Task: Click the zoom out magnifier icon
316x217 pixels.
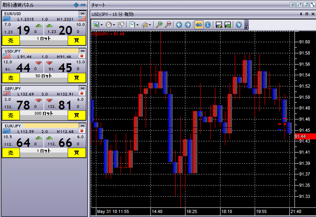Action: (x=168, y=25)
